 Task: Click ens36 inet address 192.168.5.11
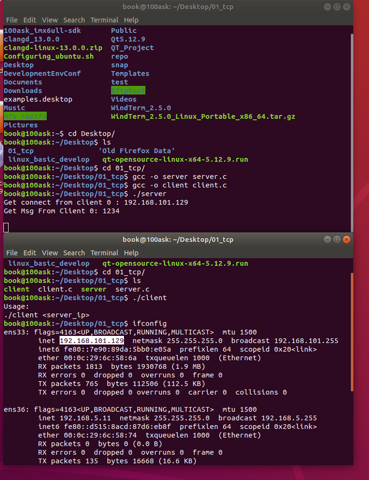[85, 418]
